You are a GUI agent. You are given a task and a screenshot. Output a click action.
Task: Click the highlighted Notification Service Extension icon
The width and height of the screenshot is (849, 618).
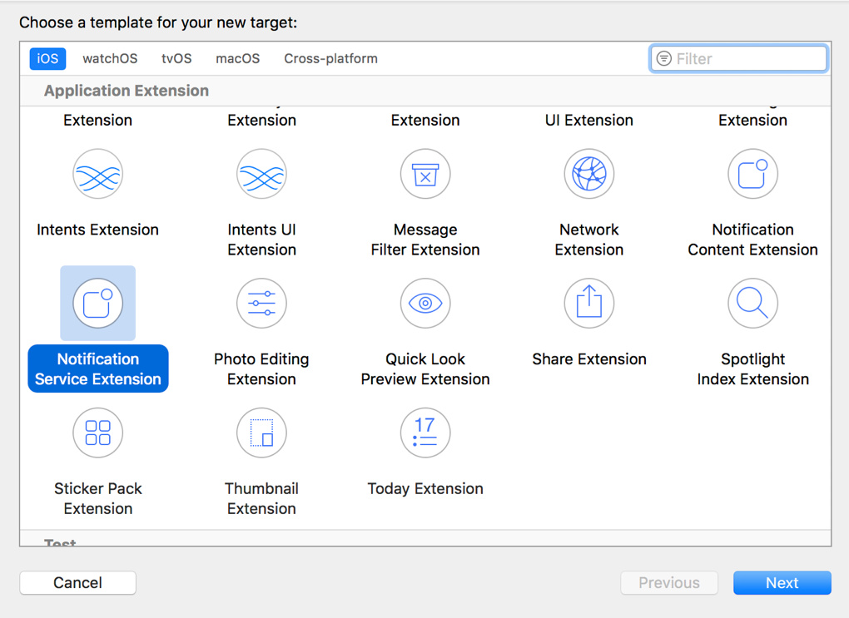pos(98,304)
